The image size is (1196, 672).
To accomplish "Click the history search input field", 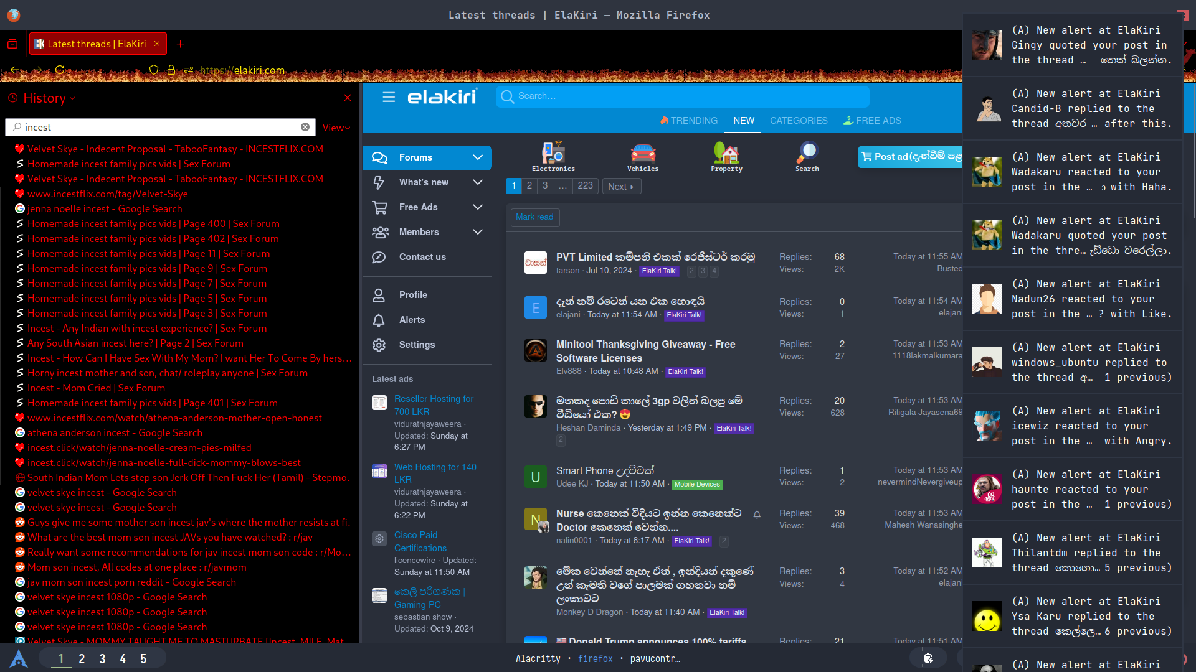I will coord(161,127).
